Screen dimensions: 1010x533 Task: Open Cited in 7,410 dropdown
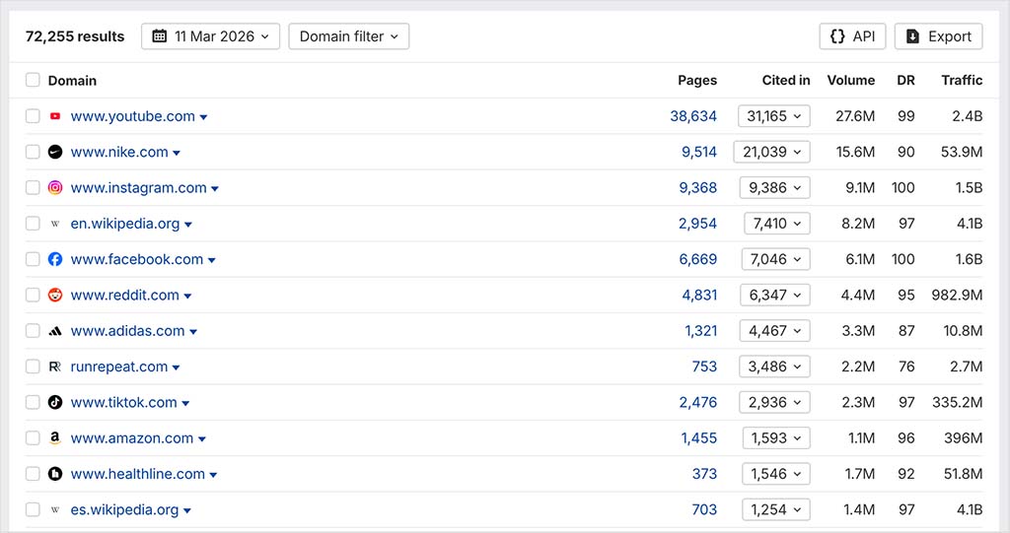click(777, 224)
